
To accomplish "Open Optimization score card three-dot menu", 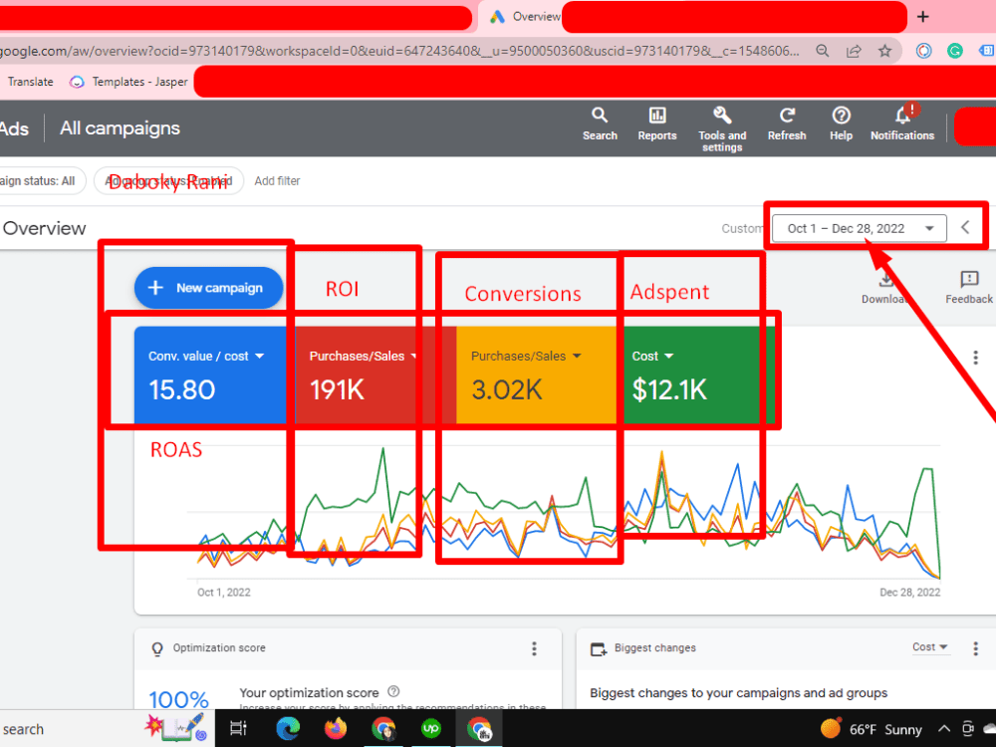I will [x=534, y=648].
